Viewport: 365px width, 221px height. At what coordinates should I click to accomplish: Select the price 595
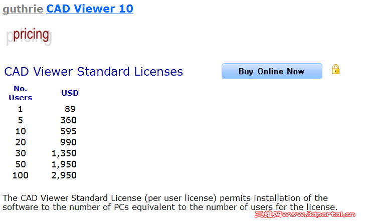[68, 131]
